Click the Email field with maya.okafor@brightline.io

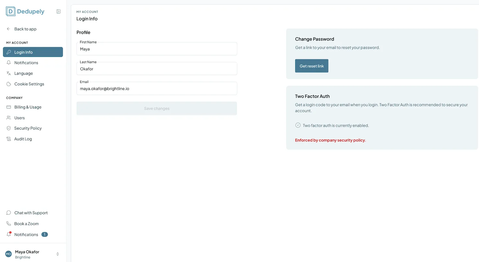[x=157, y=88]
